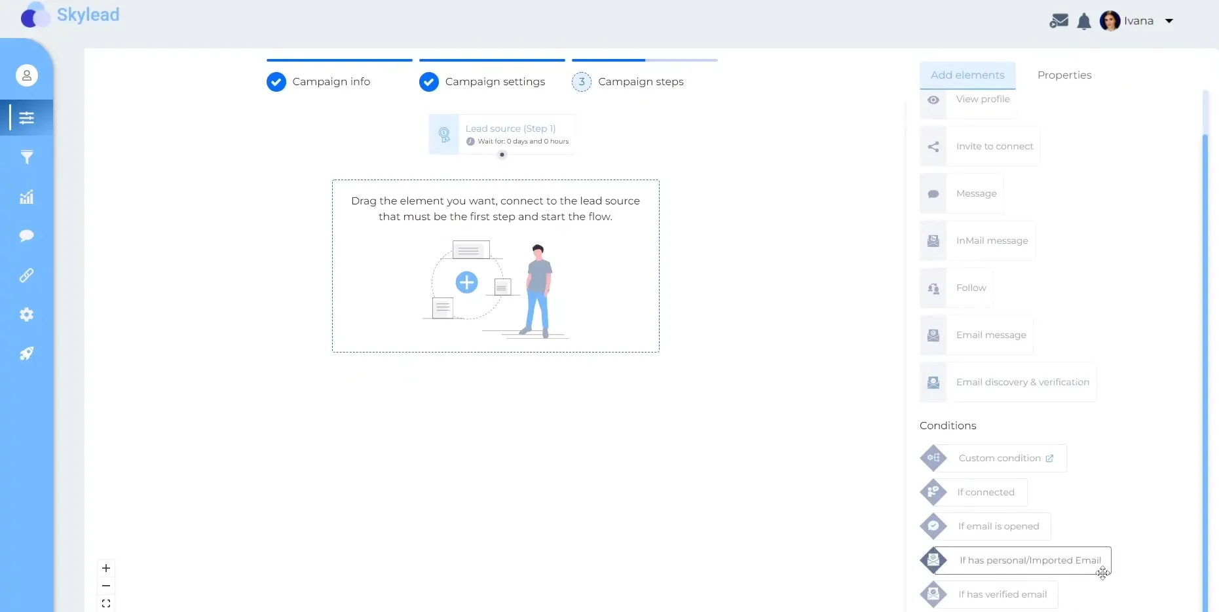
Task: Open the mail inbox icon in header
Action: (x=1059, y=21)
